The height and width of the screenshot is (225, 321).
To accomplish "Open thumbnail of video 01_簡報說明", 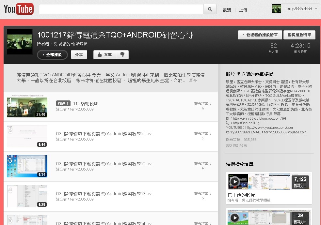I will (x=27, y=106).
